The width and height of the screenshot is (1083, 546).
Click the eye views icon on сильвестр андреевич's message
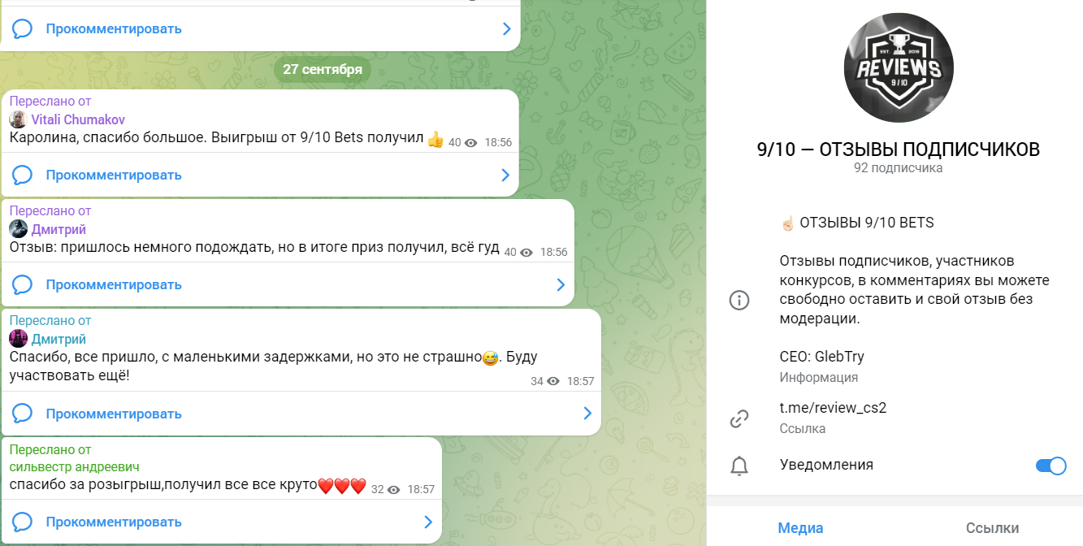(x=394, y=490)
